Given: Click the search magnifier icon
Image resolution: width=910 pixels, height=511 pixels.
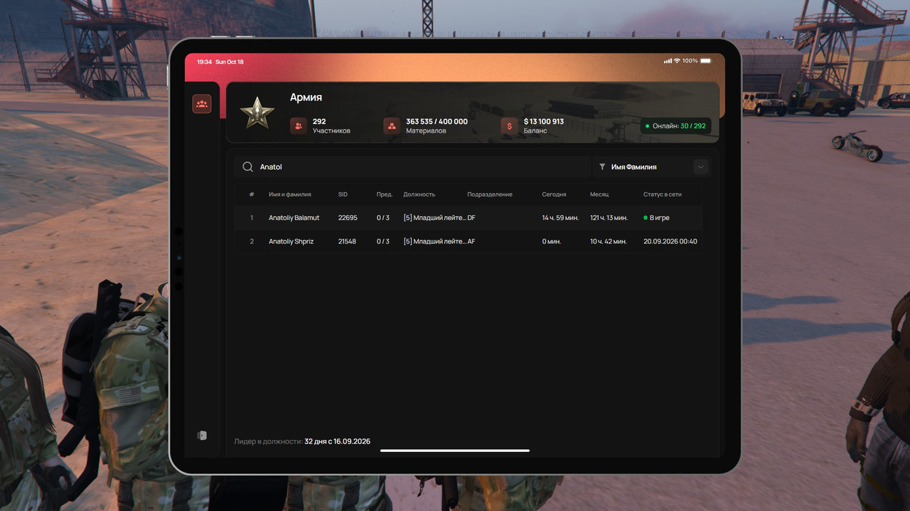Looking at the screenshot, I should [247, 167].
